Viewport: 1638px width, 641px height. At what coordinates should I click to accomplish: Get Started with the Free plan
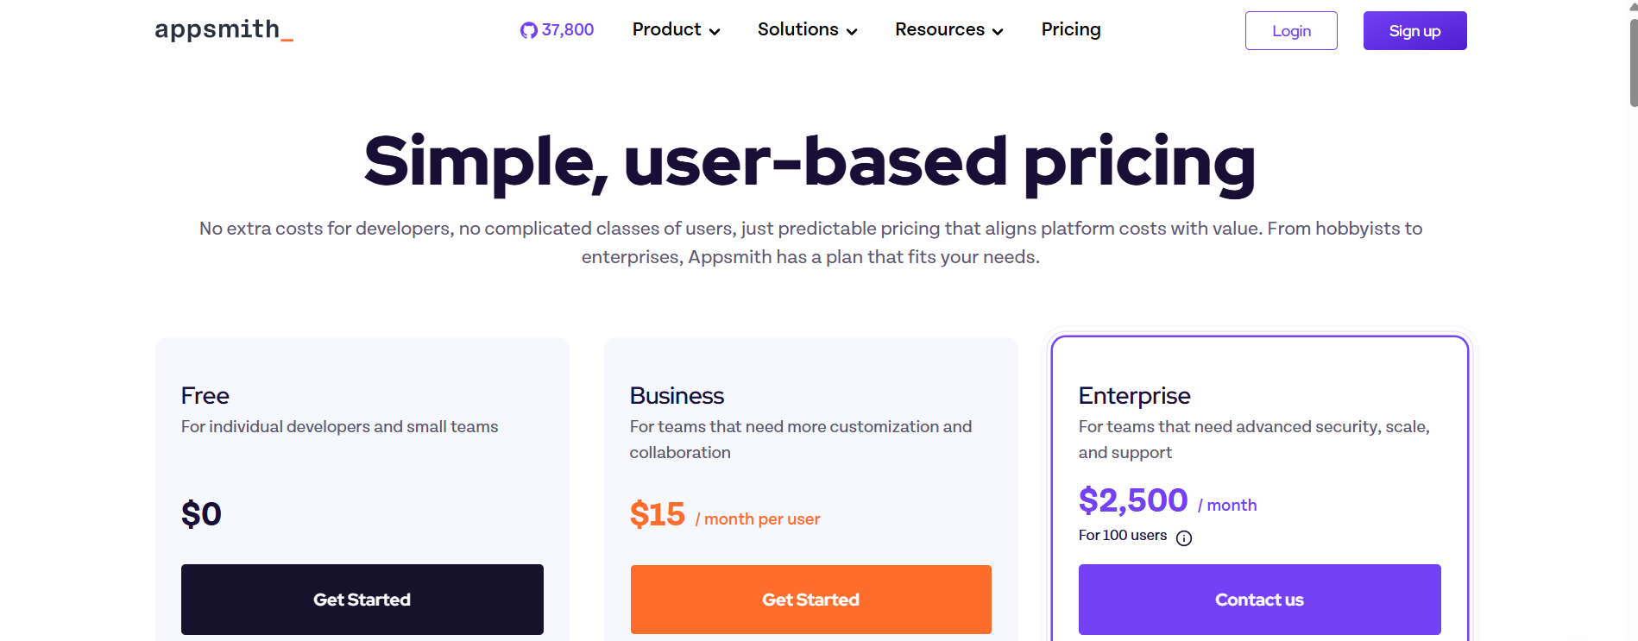362,600
